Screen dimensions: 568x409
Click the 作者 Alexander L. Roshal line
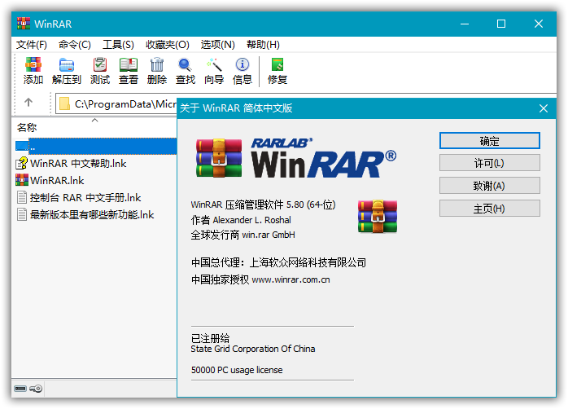click(x=241, y=220)
